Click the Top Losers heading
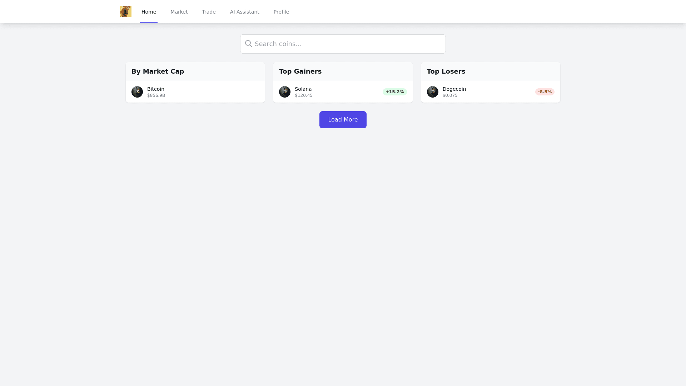686x386 pixels. point(446,71)
